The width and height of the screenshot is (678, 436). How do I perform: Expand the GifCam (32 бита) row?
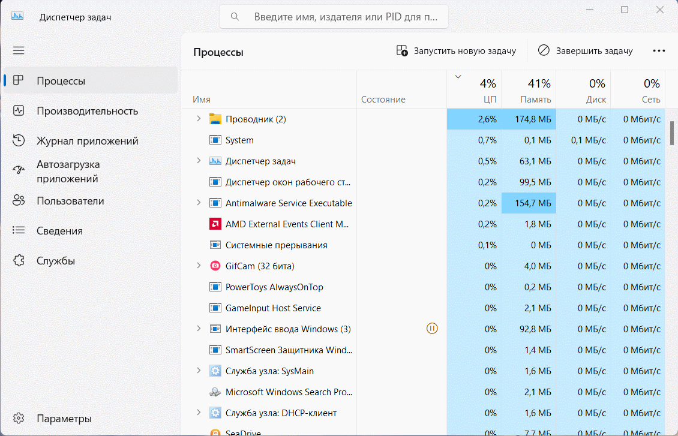tap(199, 265)
